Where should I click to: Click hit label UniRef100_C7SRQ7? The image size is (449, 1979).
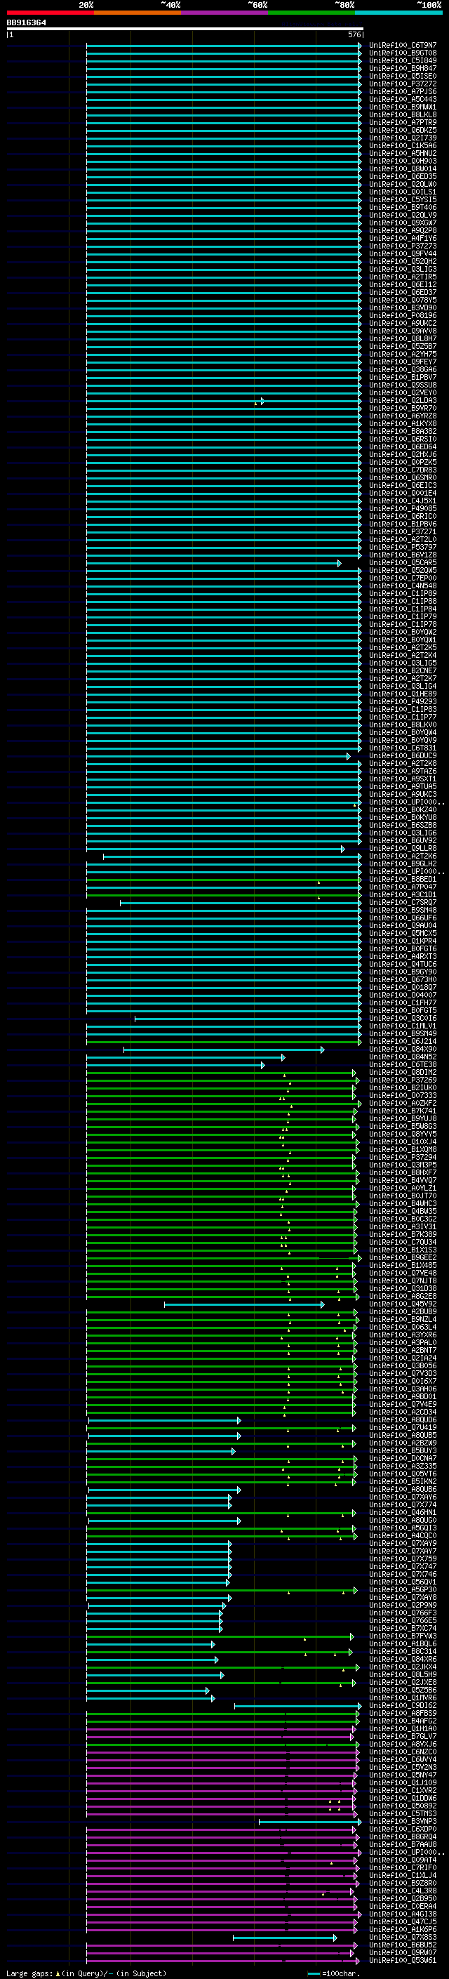pos(403,903)
